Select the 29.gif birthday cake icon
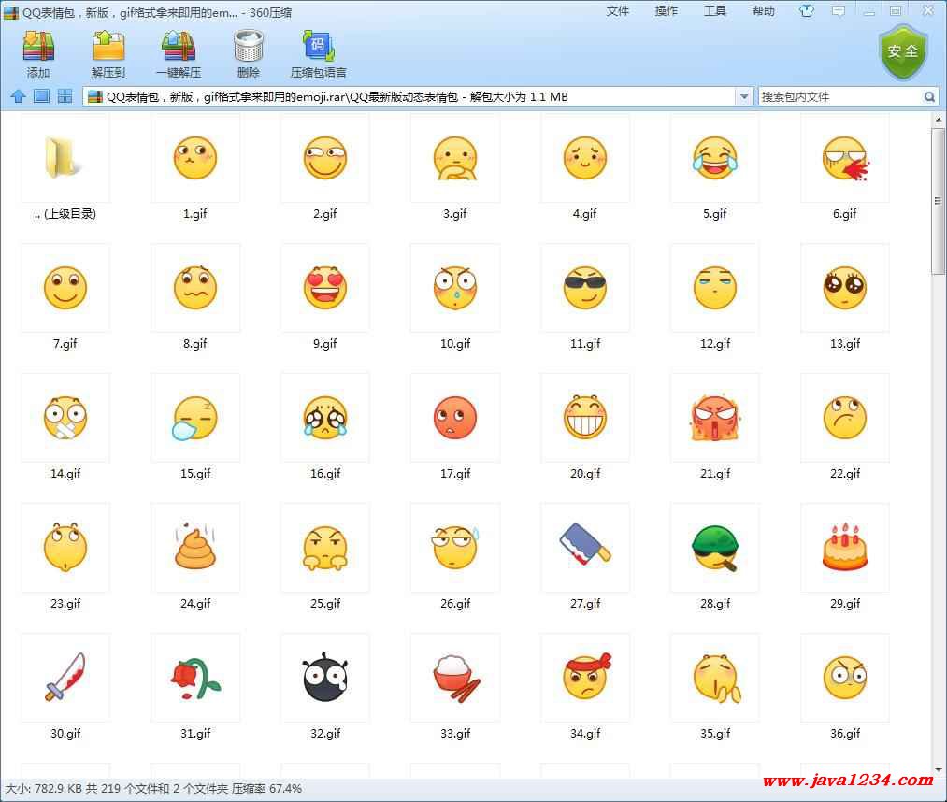947x802 pixels. click(844, 548)
